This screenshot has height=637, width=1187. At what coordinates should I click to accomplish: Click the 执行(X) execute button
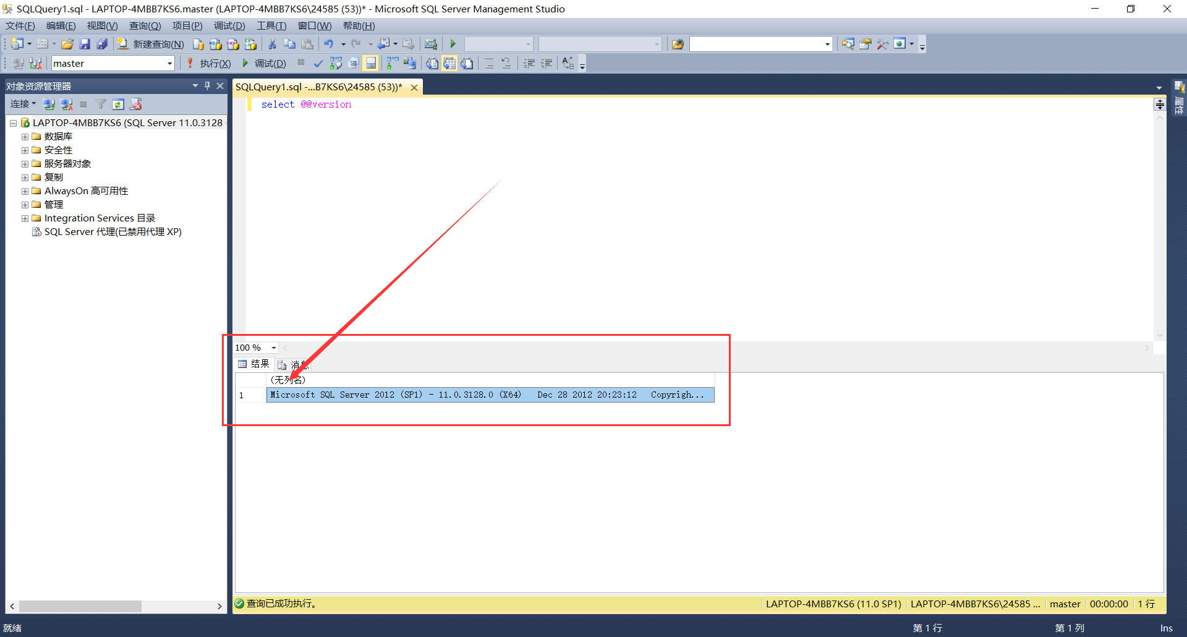(x=209, y=63)
